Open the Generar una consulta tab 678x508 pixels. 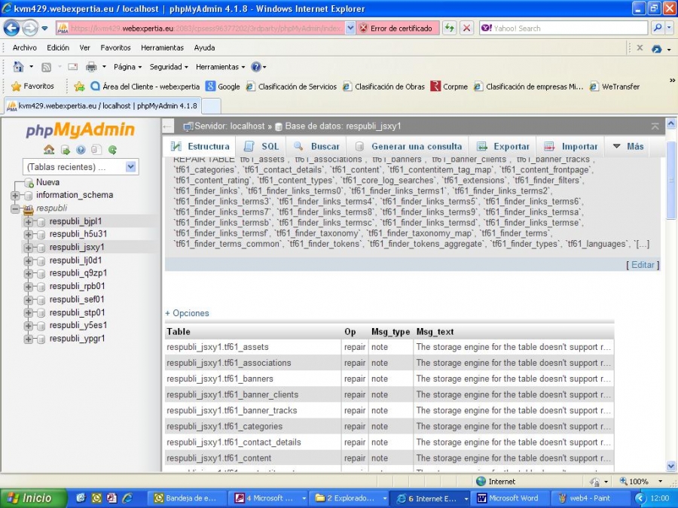[408, 147]
